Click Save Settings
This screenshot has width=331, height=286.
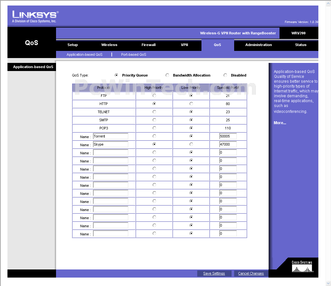pos(214,274)
